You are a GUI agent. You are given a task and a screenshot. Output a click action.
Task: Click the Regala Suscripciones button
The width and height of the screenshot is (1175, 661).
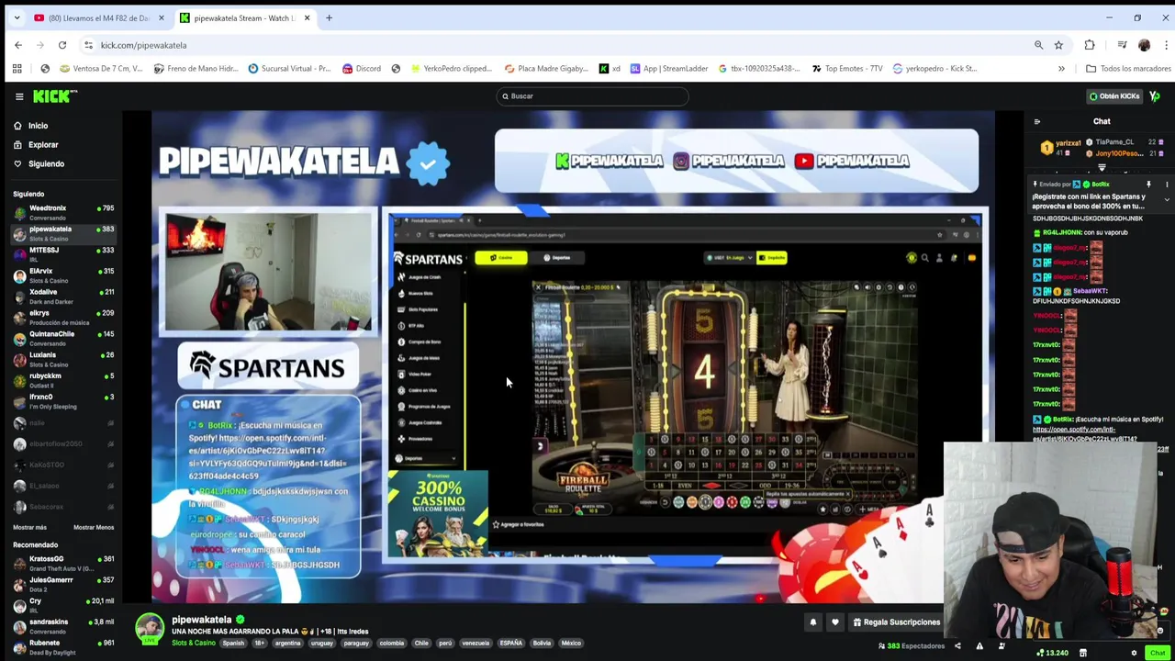(896, 622)
